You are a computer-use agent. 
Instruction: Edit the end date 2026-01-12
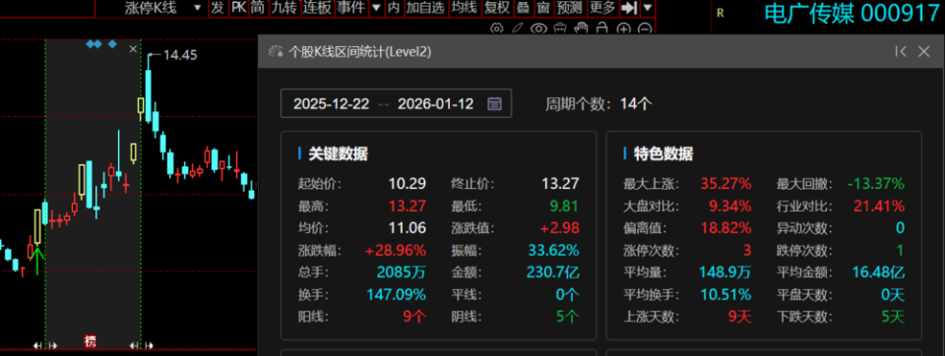435,103
